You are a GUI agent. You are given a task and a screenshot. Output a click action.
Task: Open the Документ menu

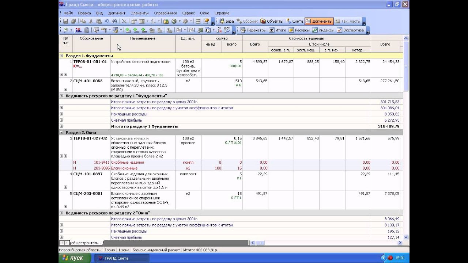117,13
